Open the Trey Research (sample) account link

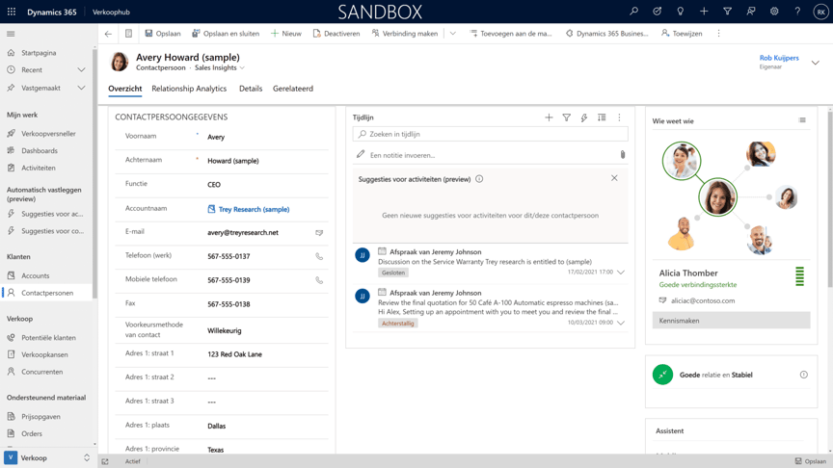(254, 210)
